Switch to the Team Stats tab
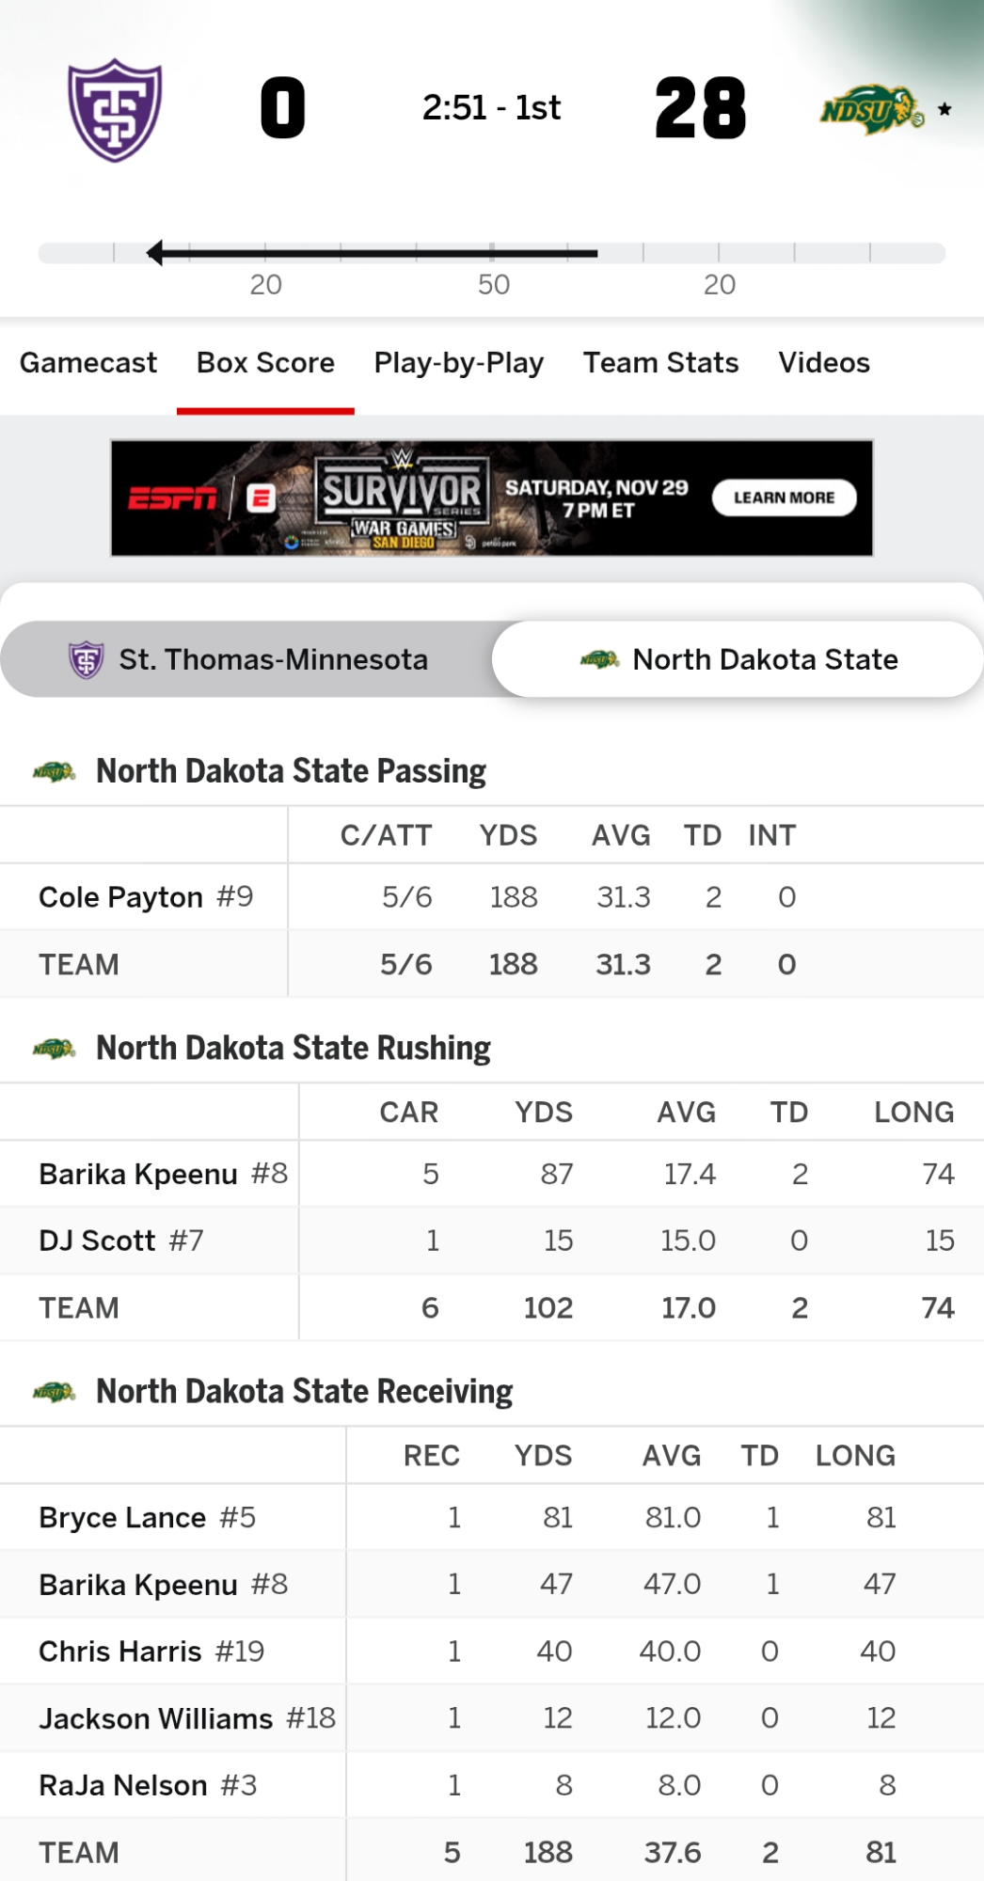Viewport: 984px width, 1881px height. (x=660, y=363)
